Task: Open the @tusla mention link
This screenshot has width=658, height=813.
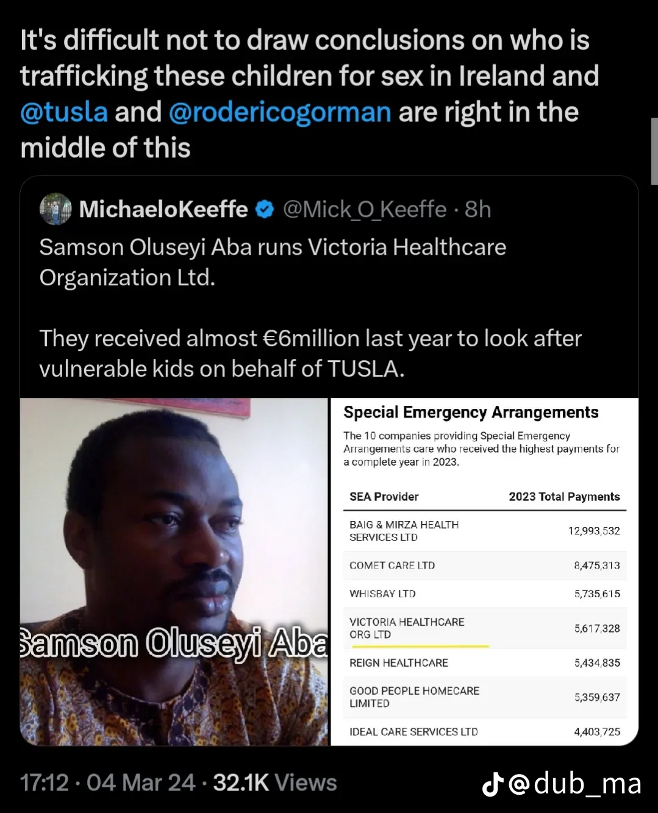Action: (64, 112)
